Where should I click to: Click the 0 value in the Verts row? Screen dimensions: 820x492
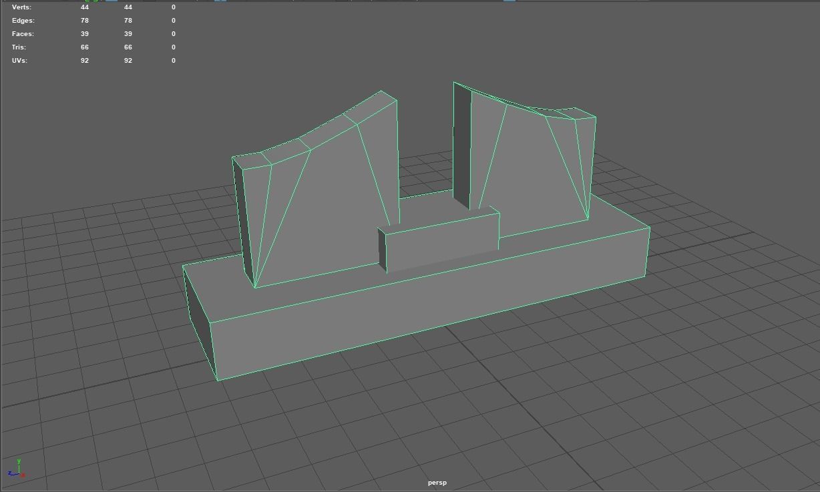coord(174,7)
